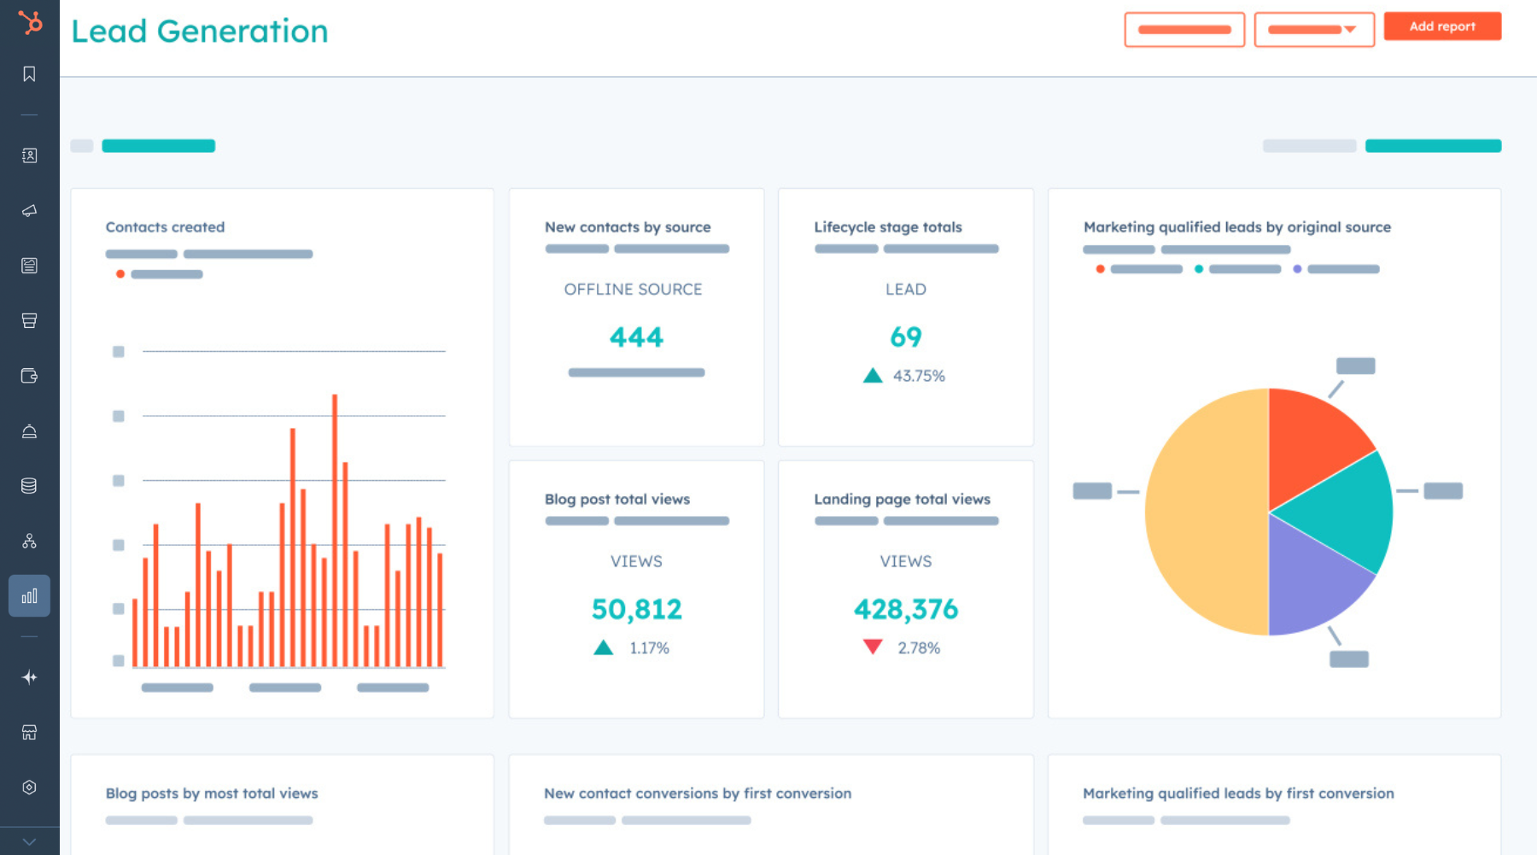Open the database stack icon

click(x=29, y=486)
